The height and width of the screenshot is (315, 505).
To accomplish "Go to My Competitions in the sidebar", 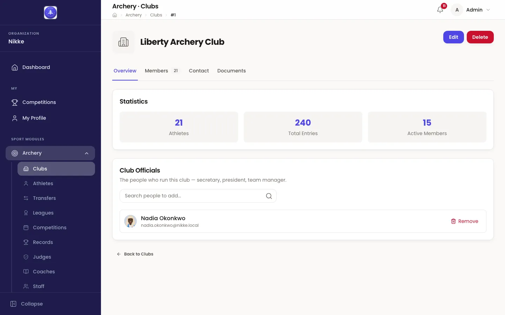I will 50,102.
